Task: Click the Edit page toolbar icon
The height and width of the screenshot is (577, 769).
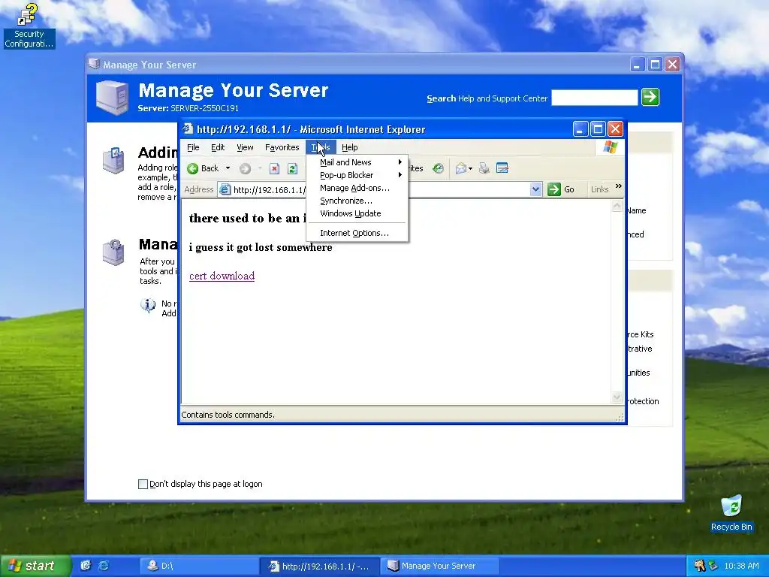Action: point(502,168)
